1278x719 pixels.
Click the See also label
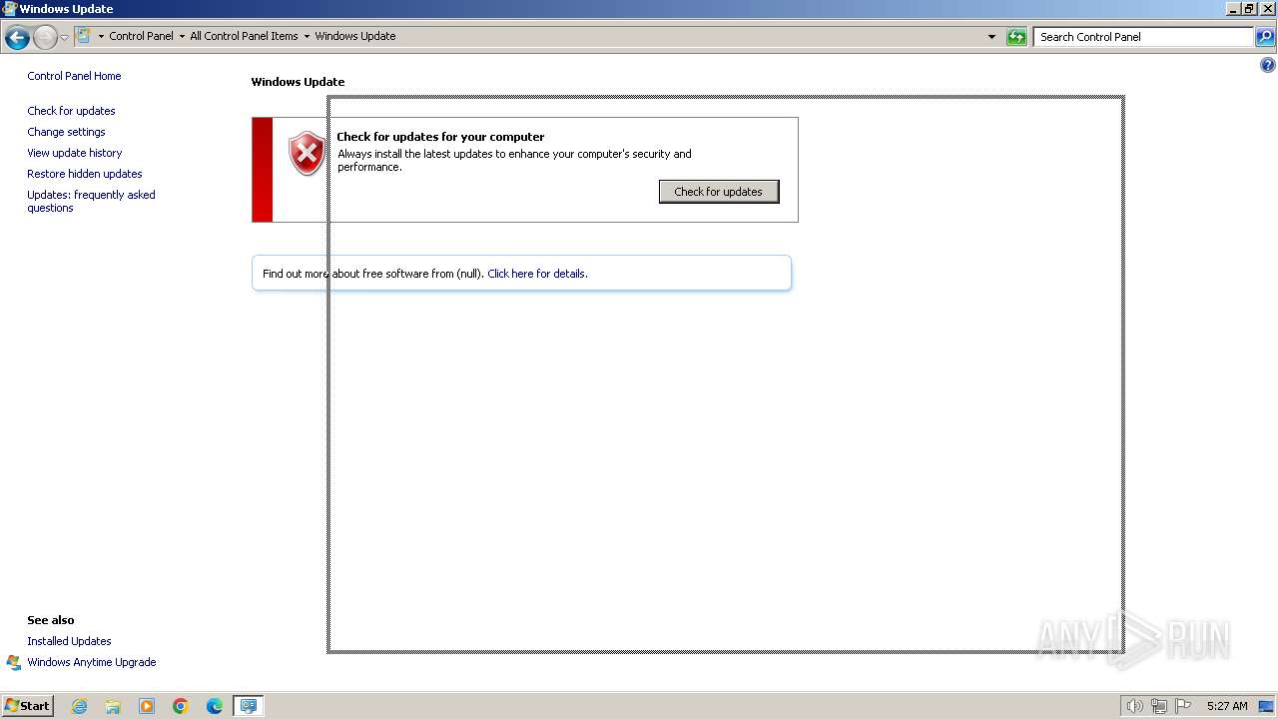51,620
